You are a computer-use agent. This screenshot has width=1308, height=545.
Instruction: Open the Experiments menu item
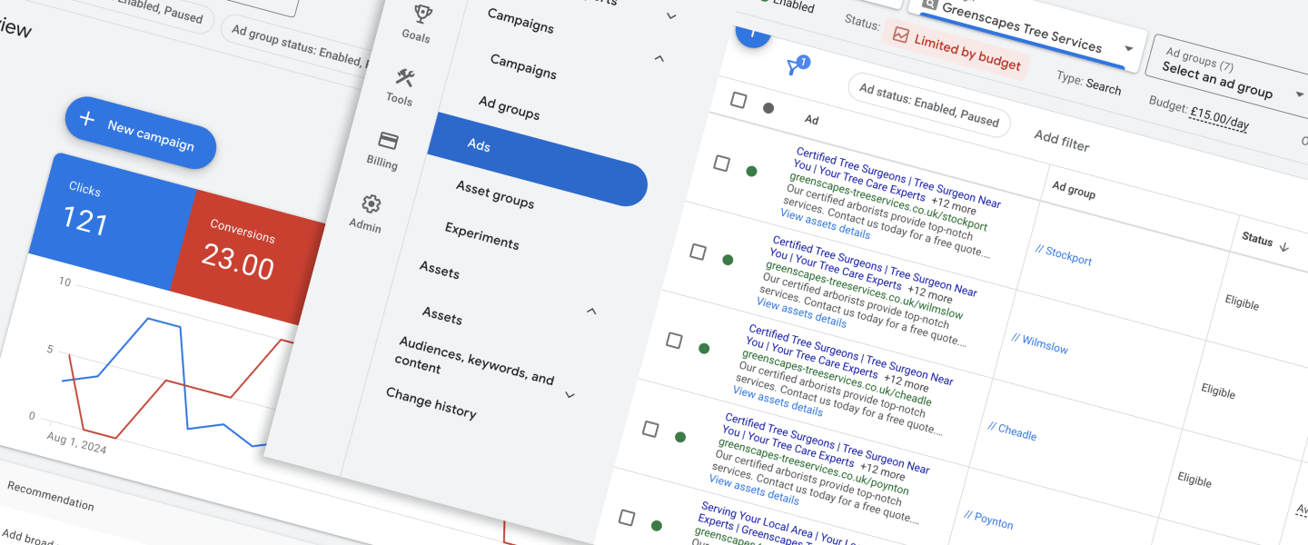pos(482,236)
